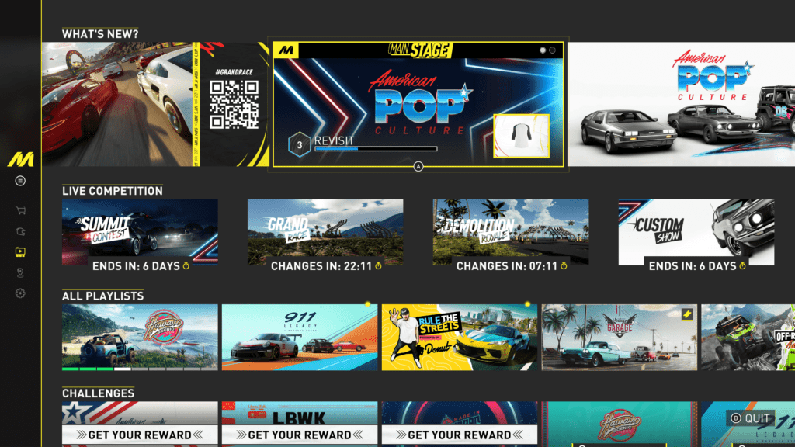The height and width of the screenshot is (447, 795).
Task: Click the lightning badge on Garage playlist
Action: [x=687, y=315]
